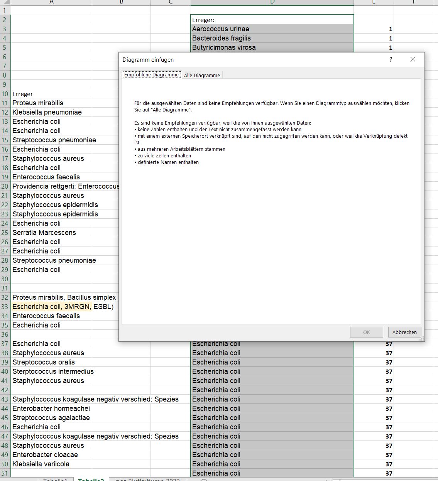The height and width of the screenshot is (481, 438).
Task: Select Escherichia coli in column A row 46
Action: click(x=51, y=427)
